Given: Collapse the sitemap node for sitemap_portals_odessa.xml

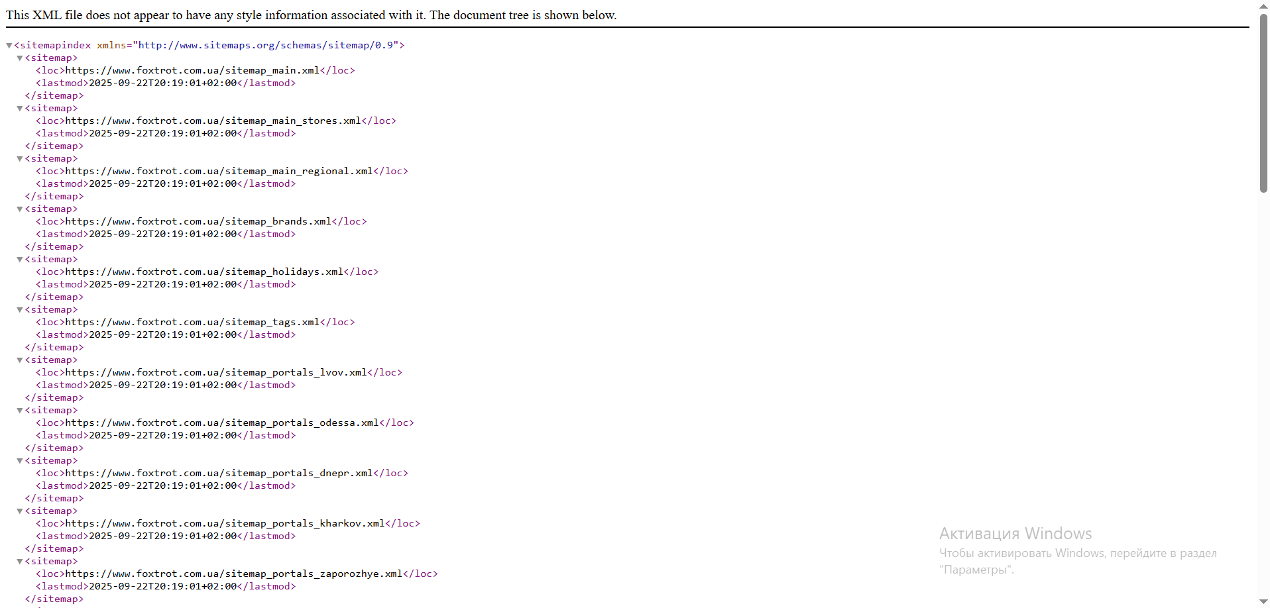Looking at the screenshot, I should 20,411.
